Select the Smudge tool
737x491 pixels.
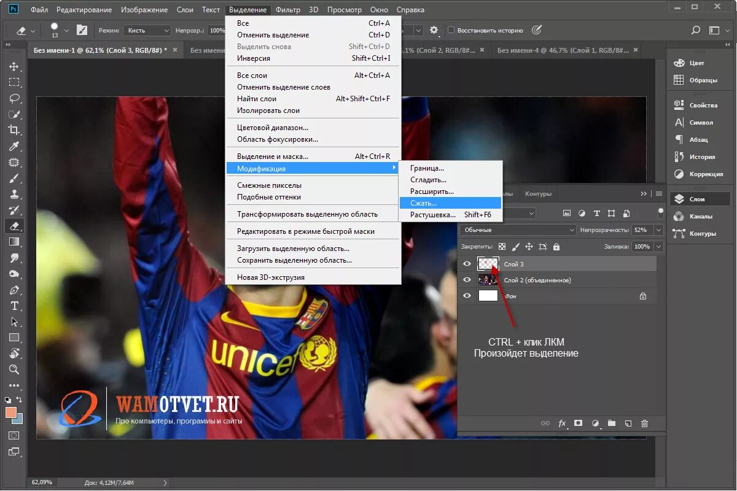pyautogui.click(x=14, y=258)
